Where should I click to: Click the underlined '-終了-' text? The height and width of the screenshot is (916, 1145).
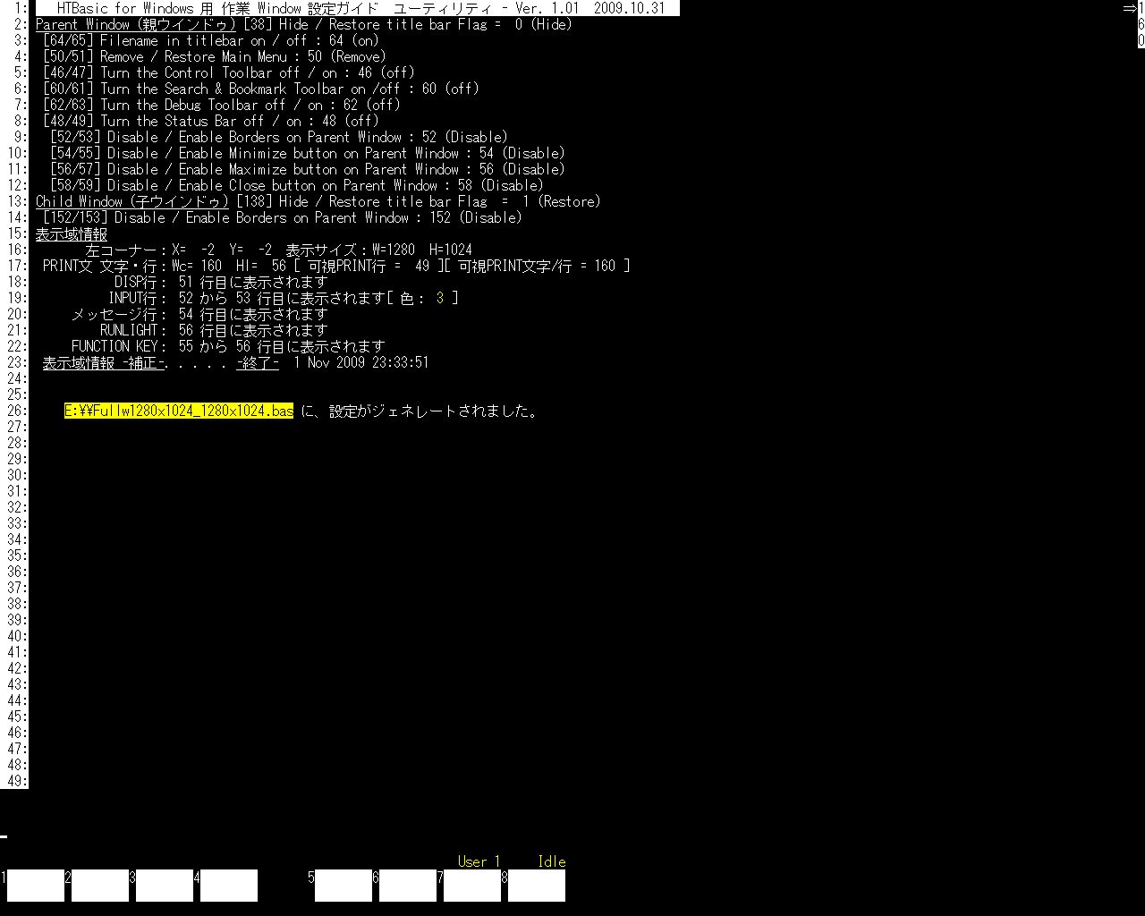[x=258, y=362]
